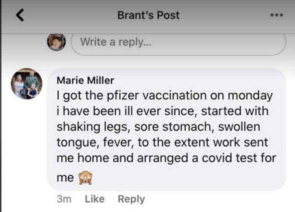
Task: Tap the see-no-evil monkey emoji
Action: (85, 177)
